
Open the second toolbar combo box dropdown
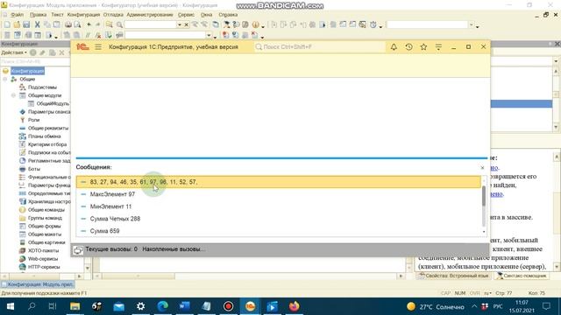click(209, 35)
